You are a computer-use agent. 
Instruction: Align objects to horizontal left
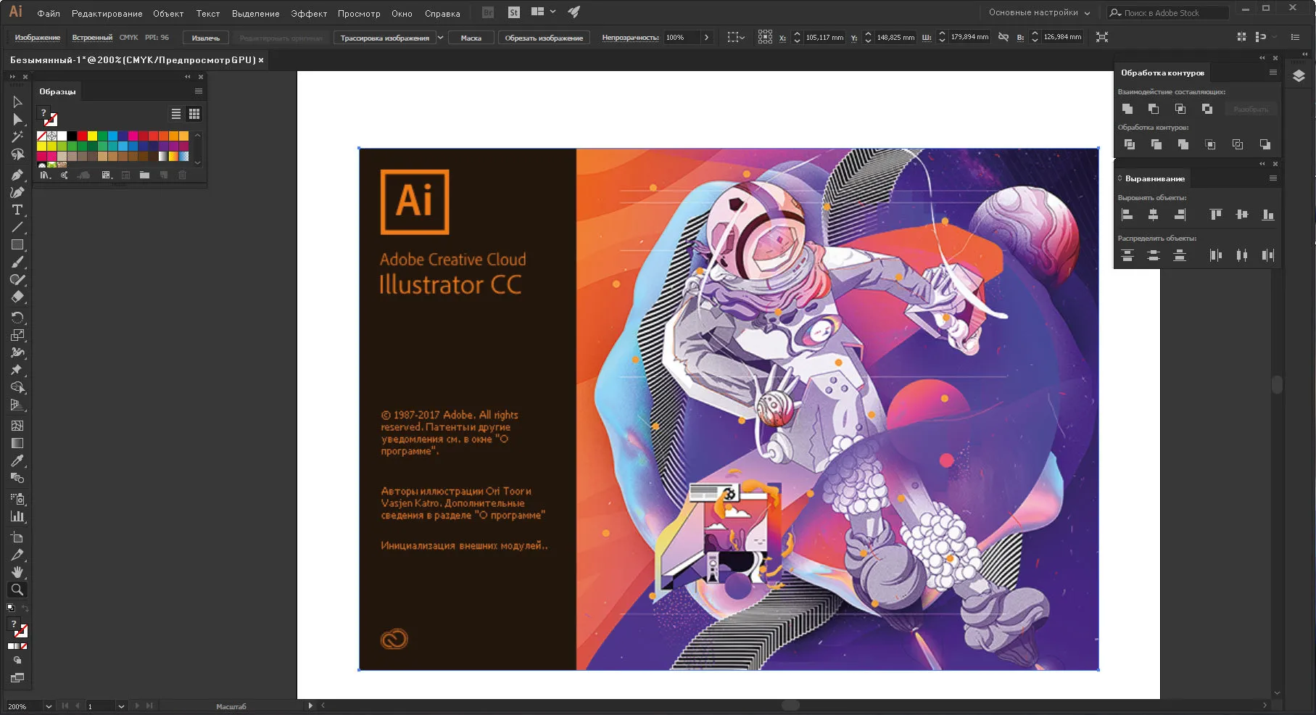pyautogui.click(x=1127, y=215)
